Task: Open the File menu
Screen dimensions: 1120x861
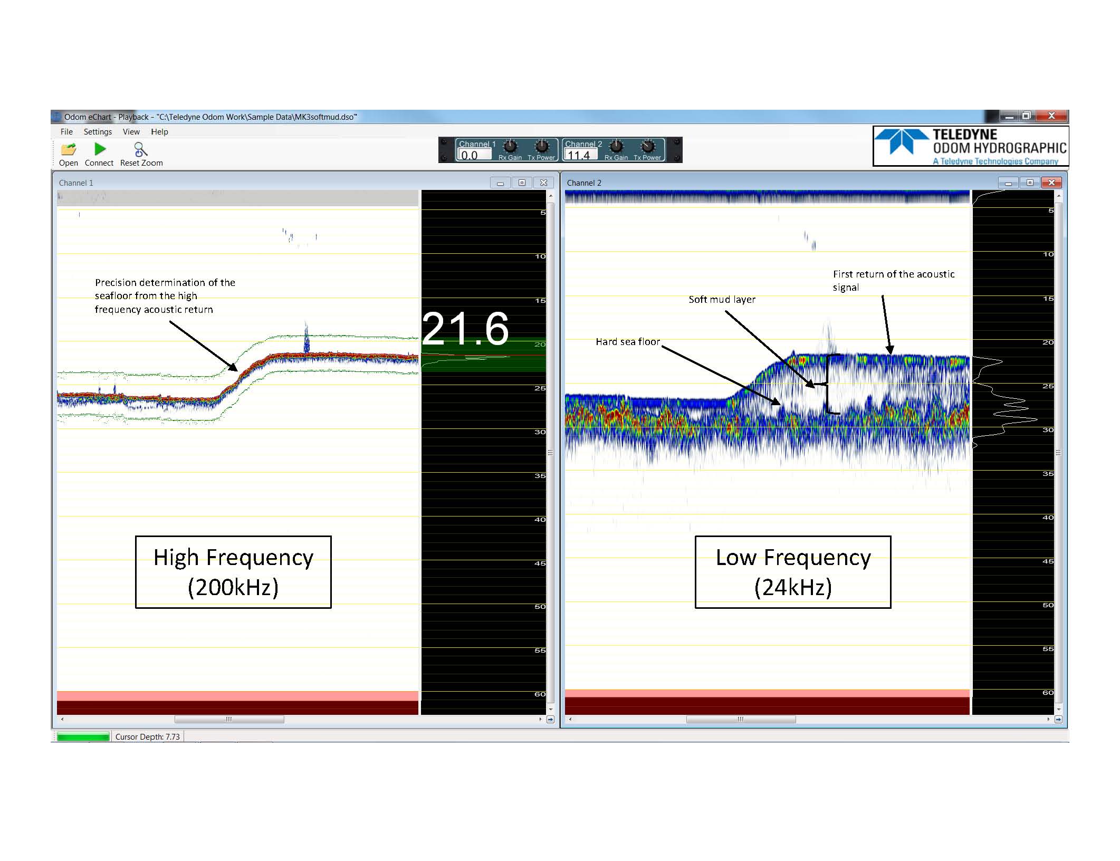Action: (x=66, y=132)
